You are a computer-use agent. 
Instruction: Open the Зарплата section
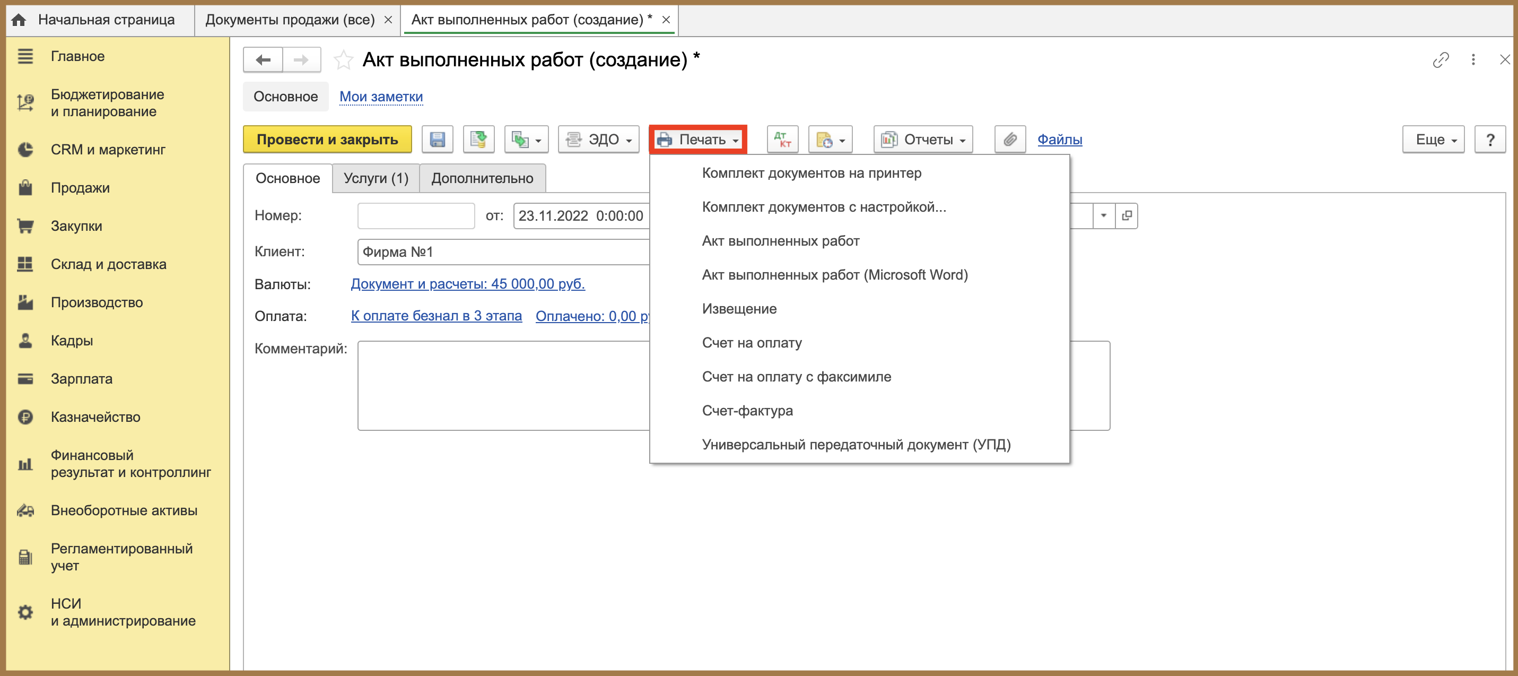[x=81, y=379]
